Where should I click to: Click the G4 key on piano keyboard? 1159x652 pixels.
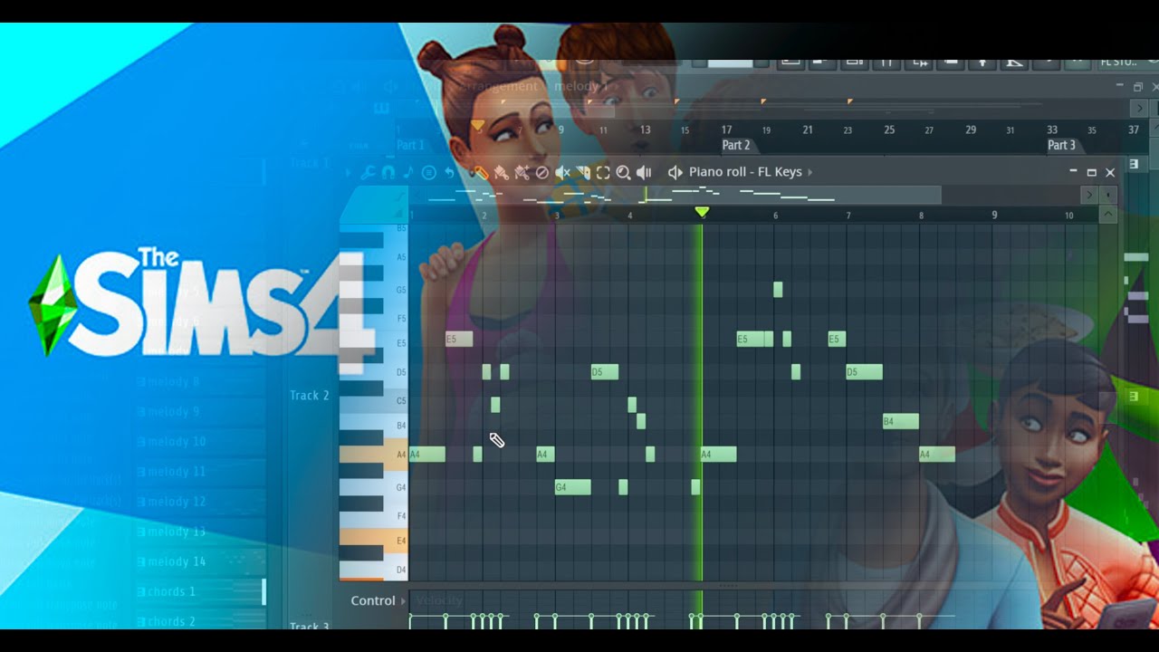pyautogui.click(x=373, y=487)
